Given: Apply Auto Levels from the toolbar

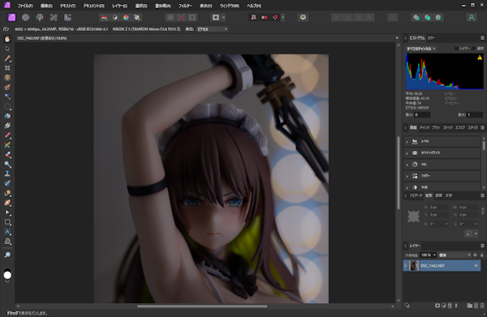Looking at the screenshot, I should pos(105,17).
